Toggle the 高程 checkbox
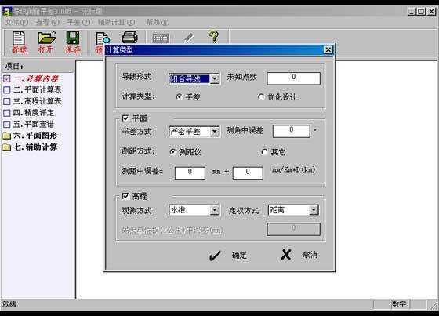 coord(125,196)
